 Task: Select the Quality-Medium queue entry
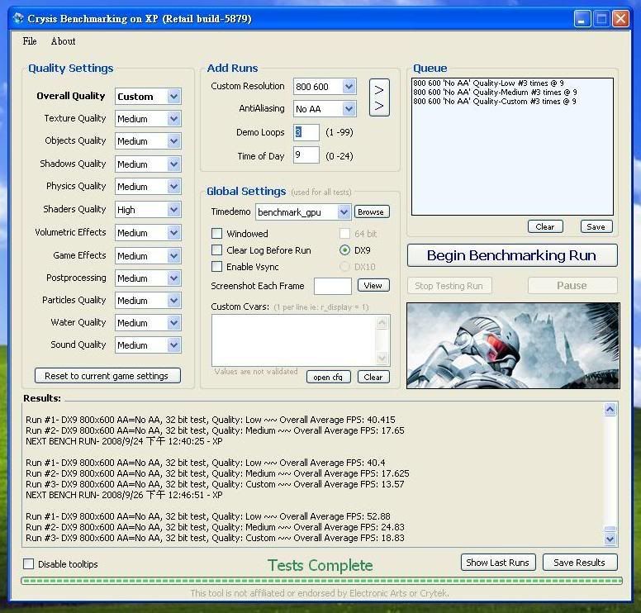point(495,92)
